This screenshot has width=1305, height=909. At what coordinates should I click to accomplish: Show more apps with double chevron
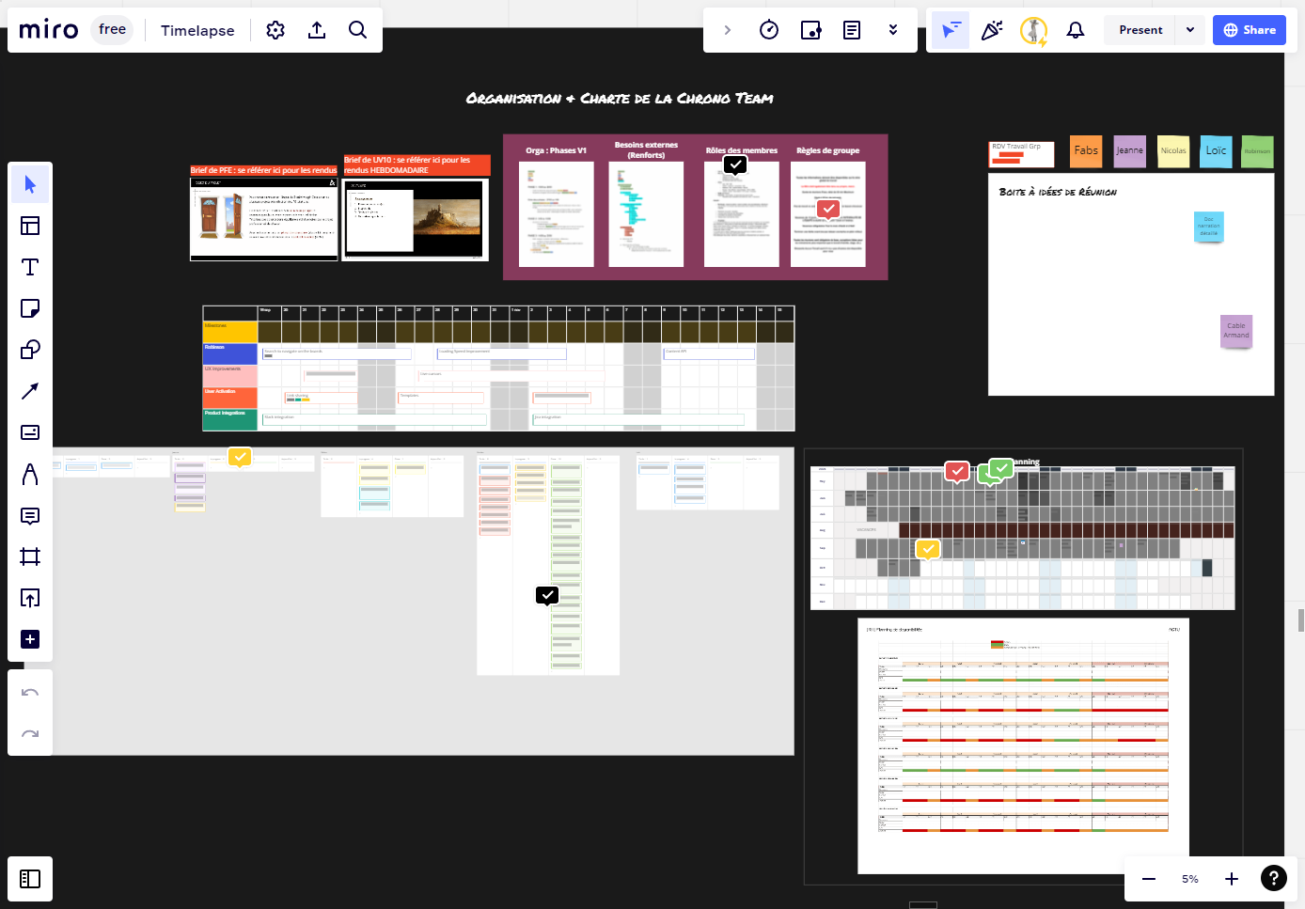point(893,30)
